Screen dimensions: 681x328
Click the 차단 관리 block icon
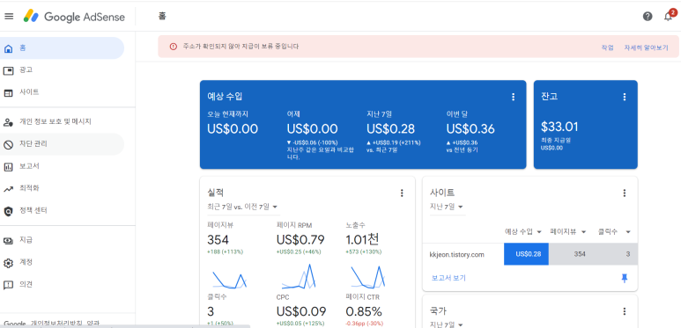8,145
